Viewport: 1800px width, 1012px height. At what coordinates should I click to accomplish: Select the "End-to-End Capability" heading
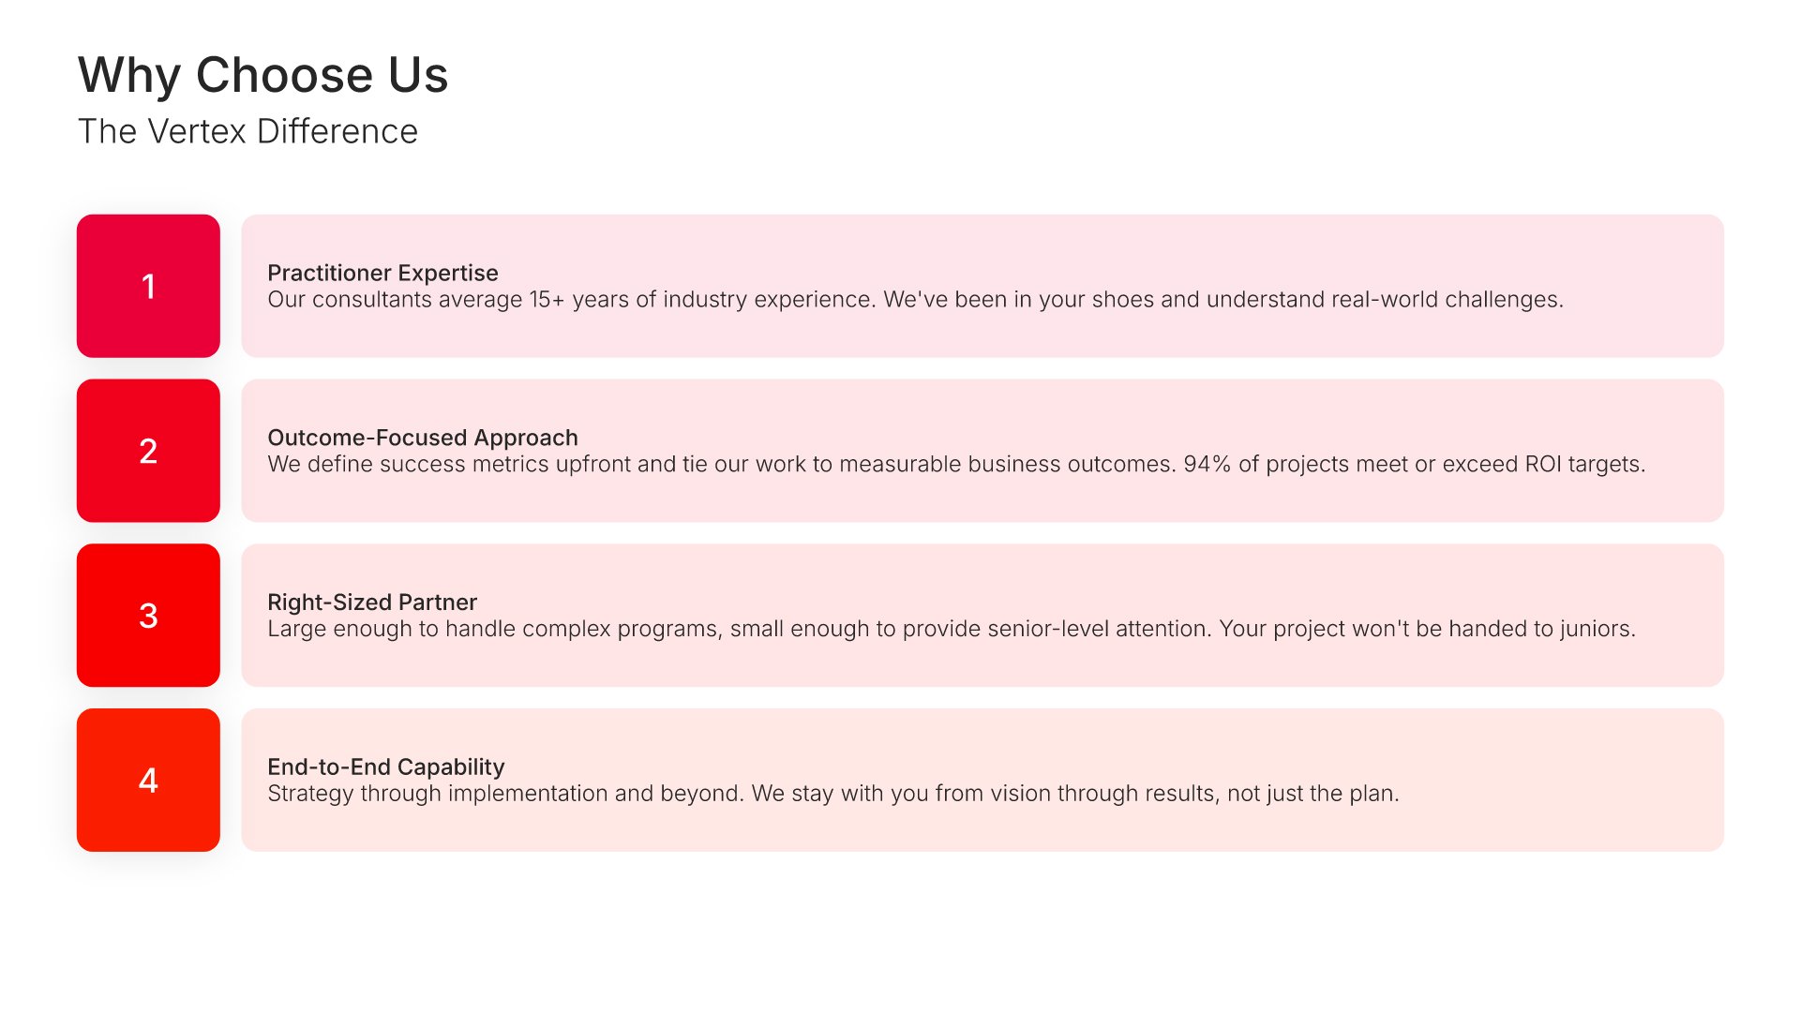[385, 766]
